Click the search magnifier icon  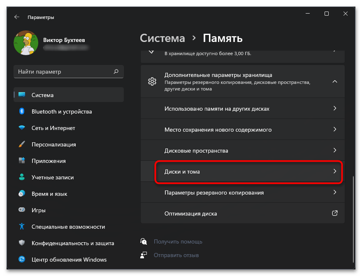coord(116,72)
